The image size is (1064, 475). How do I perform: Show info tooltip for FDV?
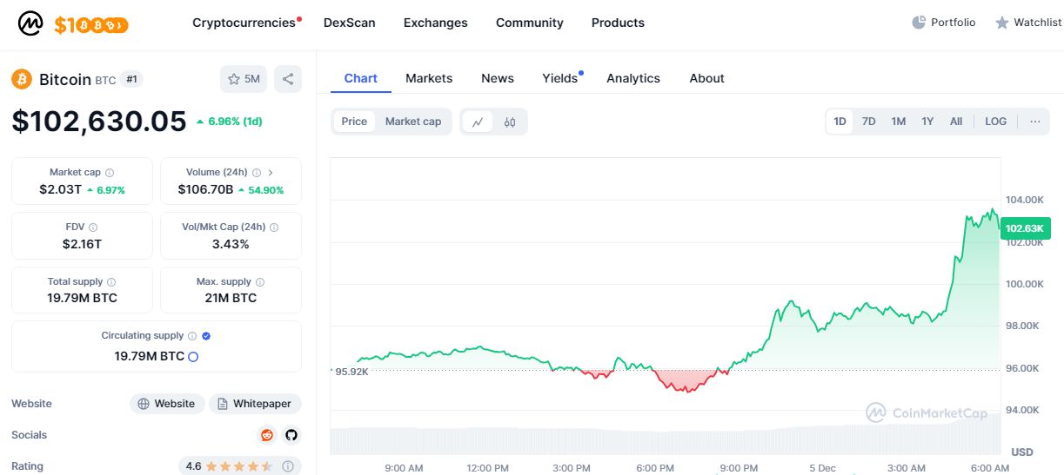point(93,228)
